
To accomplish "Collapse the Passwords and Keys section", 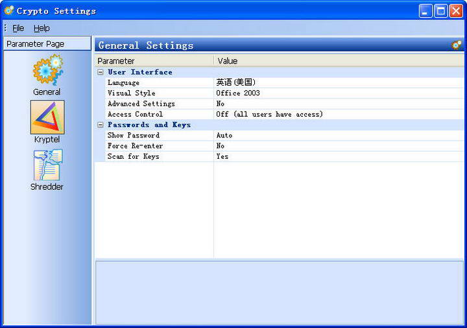I will [101, 124].
